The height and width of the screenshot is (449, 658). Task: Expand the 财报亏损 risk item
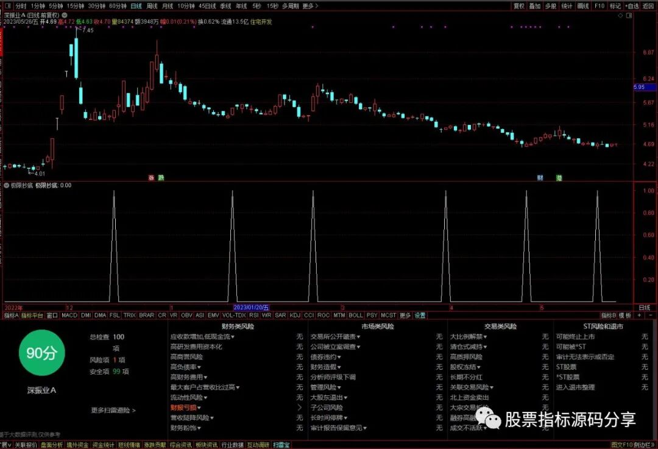click(x=185, y=408)
